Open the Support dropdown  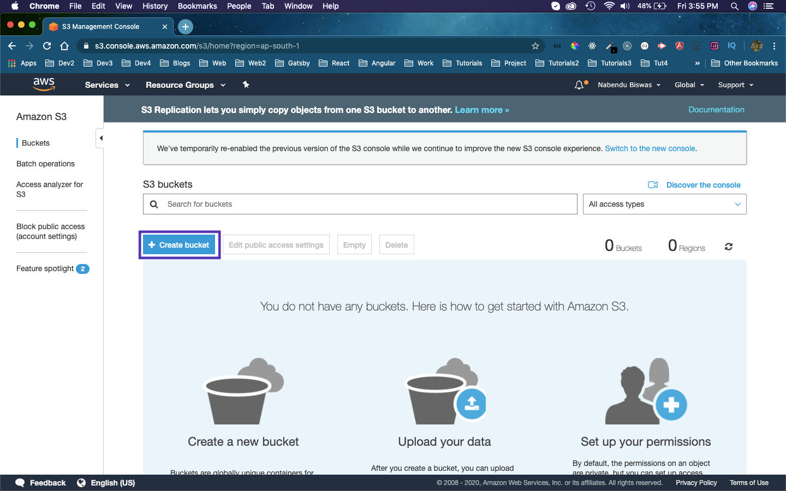point(736,85)
